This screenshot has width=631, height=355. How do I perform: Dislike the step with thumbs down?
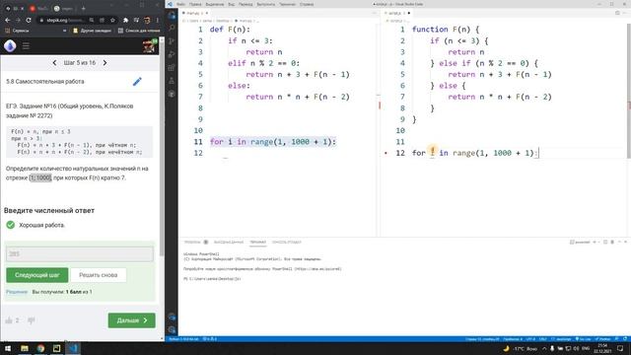pyautogui.click(x=31, y=320)
